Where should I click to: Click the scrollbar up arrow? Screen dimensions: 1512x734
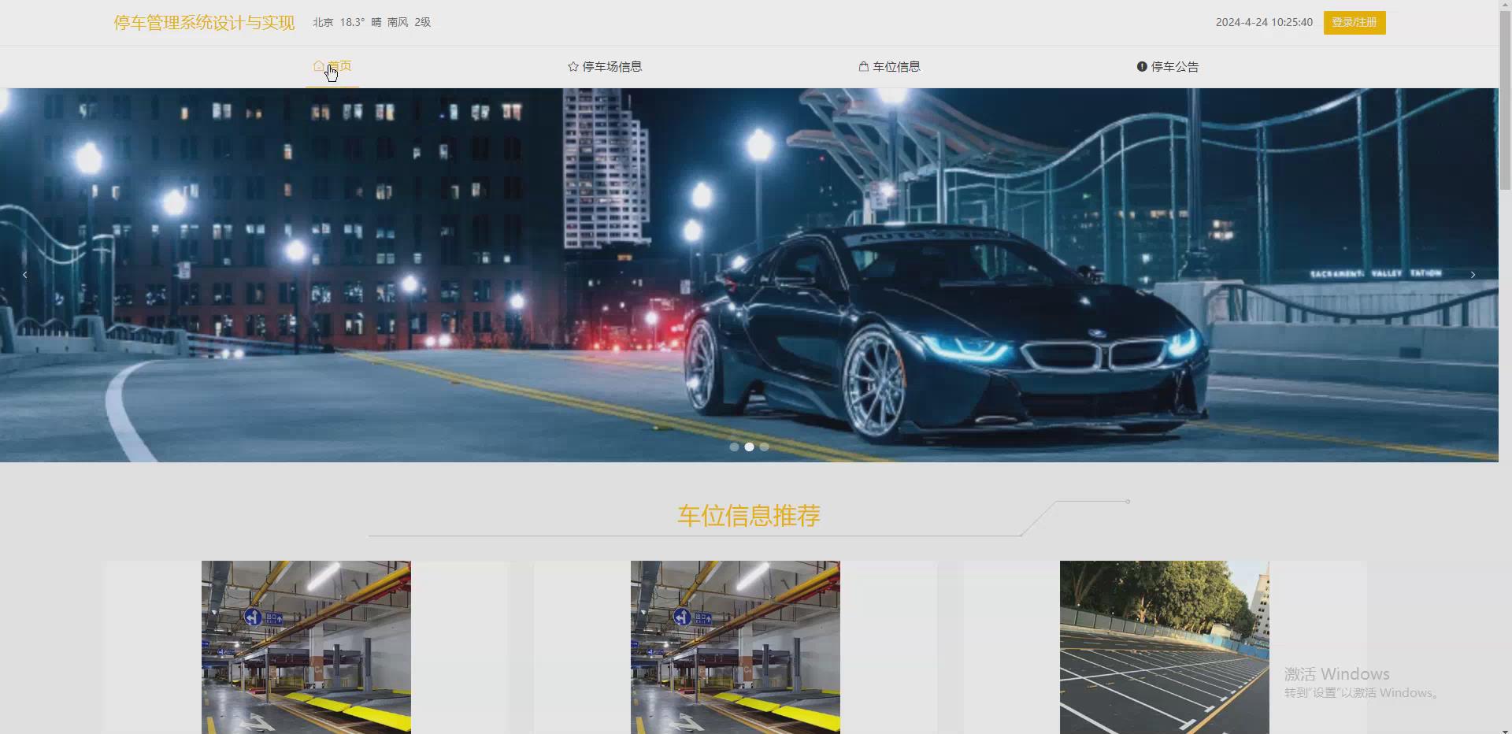[x=1505, y=5]
